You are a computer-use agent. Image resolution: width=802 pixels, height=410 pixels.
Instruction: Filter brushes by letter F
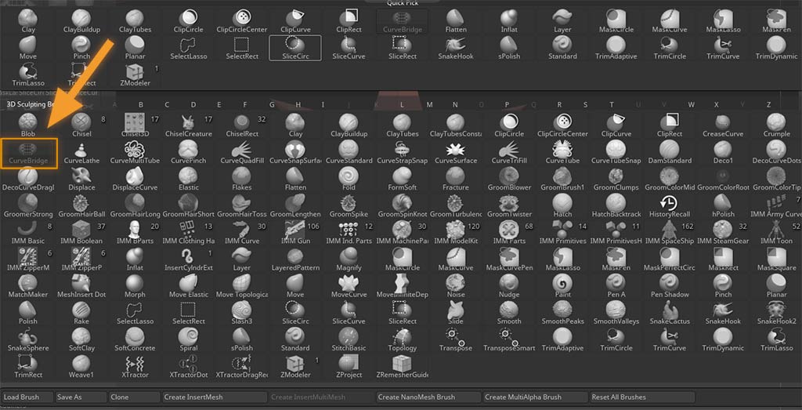[x=245, y=104]
